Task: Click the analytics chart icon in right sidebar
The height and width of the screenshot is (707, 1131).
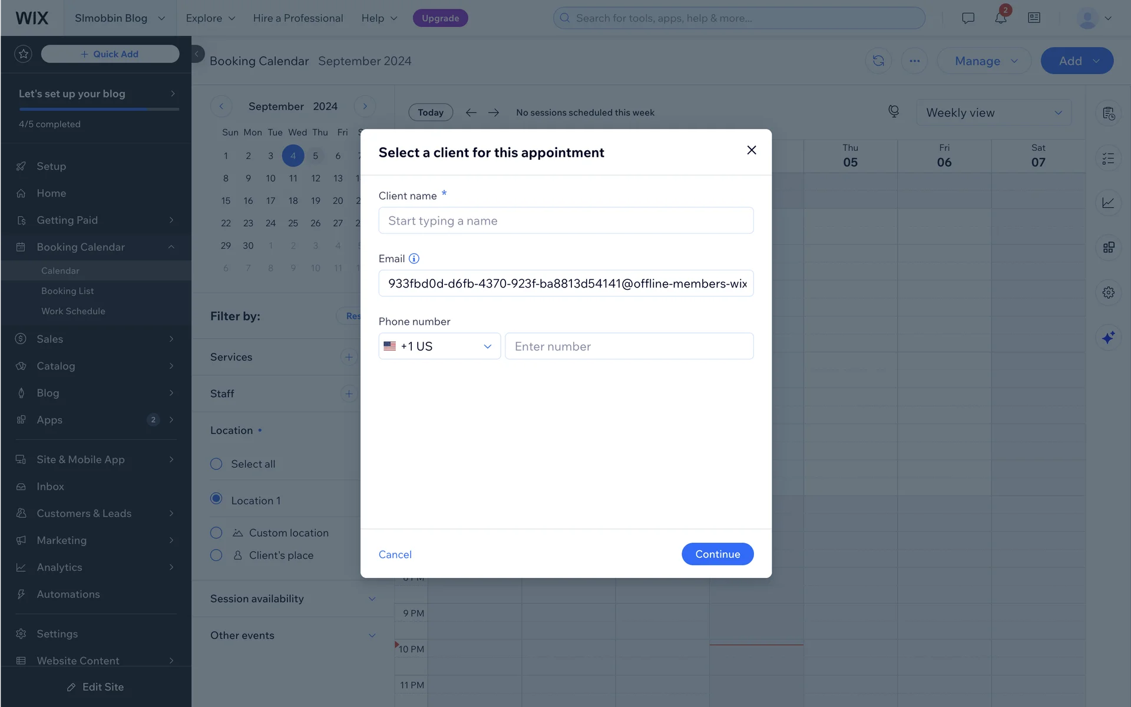Action: [x=1108, y=203]
